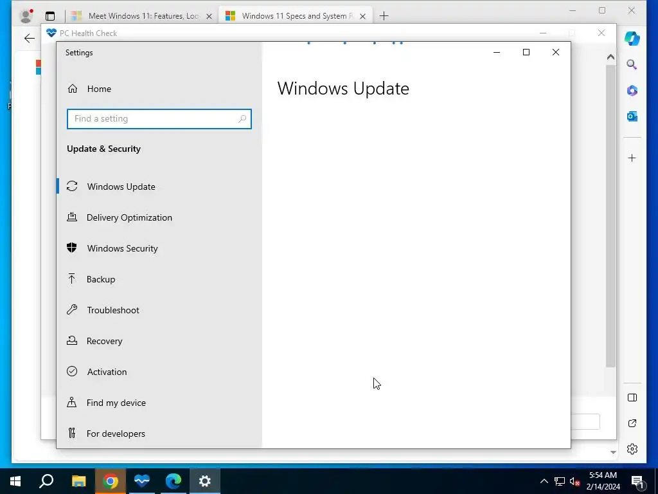Open the taskbar clock showing 5:54 AM

pyautogui.click(x=603, y=481)
